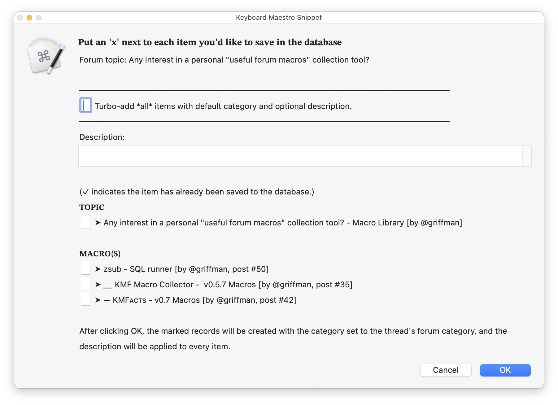
Task: Click the arrow beside zsub SQL runner
Action: [x=98, y=269]
